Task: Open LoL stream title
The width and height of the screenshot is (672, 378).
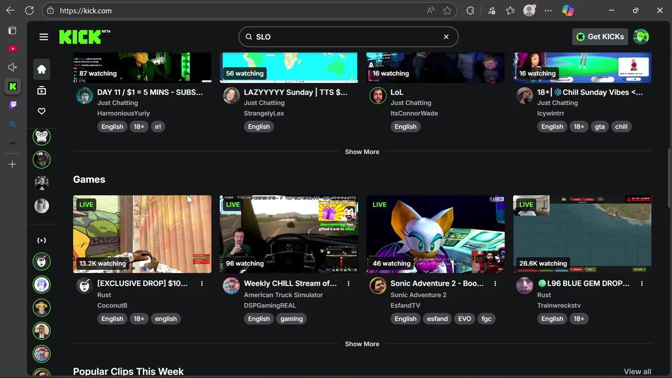Action: [397, 92]
